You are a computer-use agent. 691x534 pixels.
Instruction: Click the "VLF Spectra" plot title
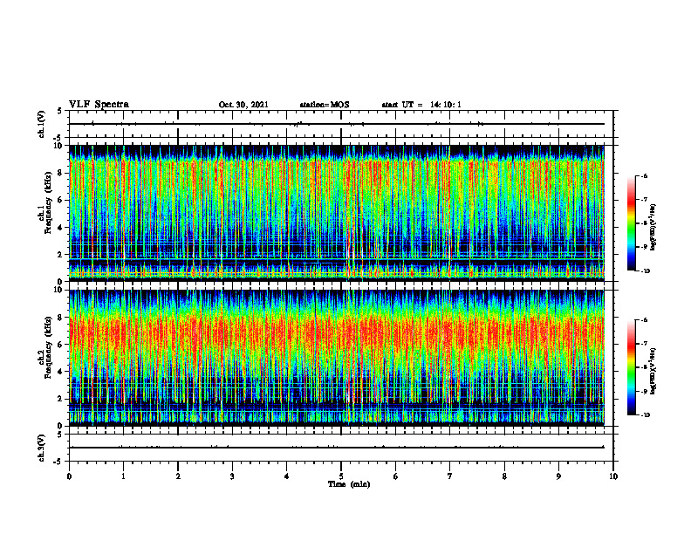tap(99, 105)
